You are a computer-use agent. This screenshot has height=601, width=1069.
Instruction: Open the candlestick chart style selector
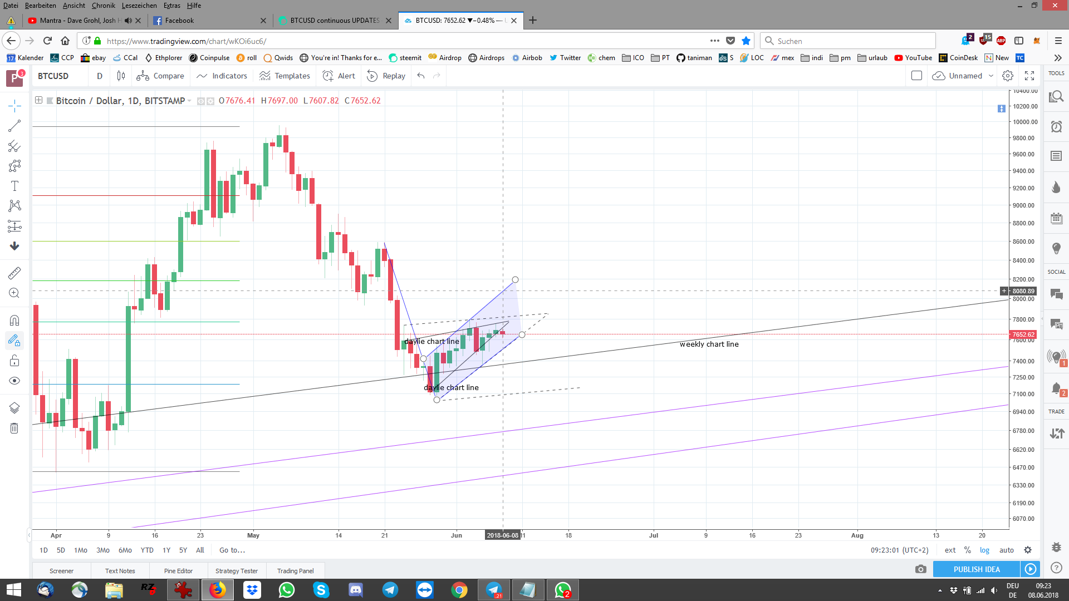click(121, 76)
